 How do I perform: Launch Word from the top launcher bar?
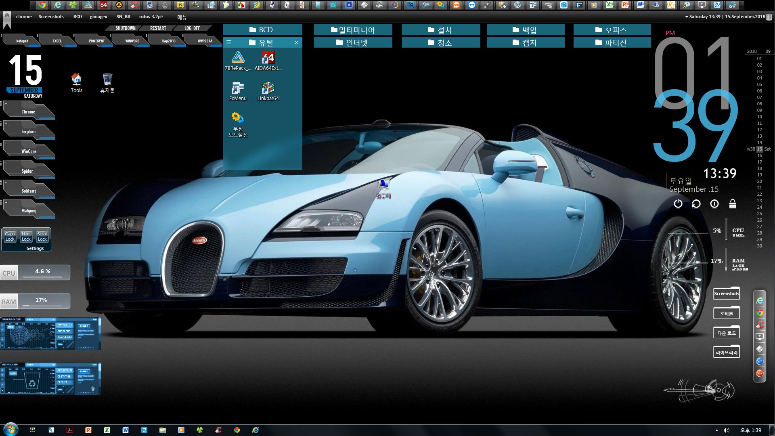tap(641, 5)
